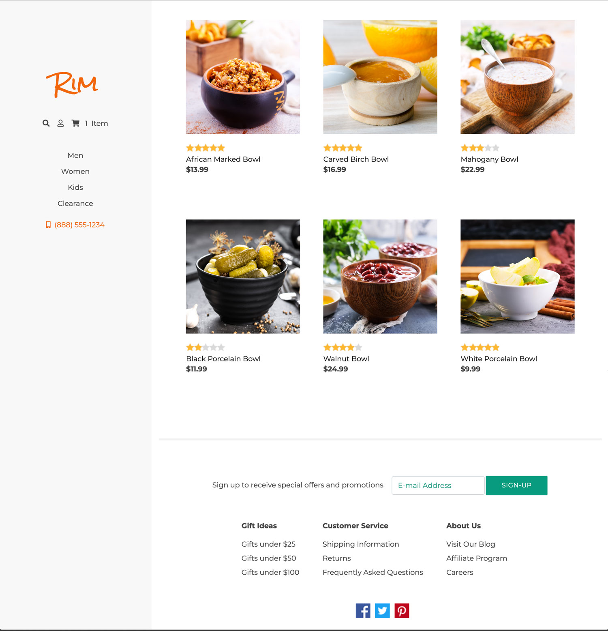
Task: Open Gifts under $50 link
Action: point(269,558)
